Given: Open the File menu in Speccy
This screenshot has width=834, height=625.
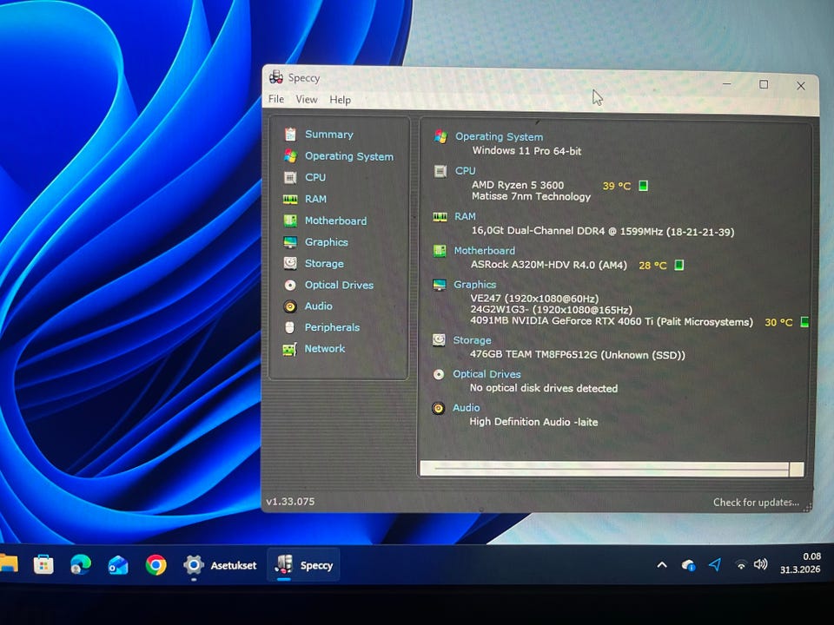Looking at the screenshot, I should click(276, 99).
